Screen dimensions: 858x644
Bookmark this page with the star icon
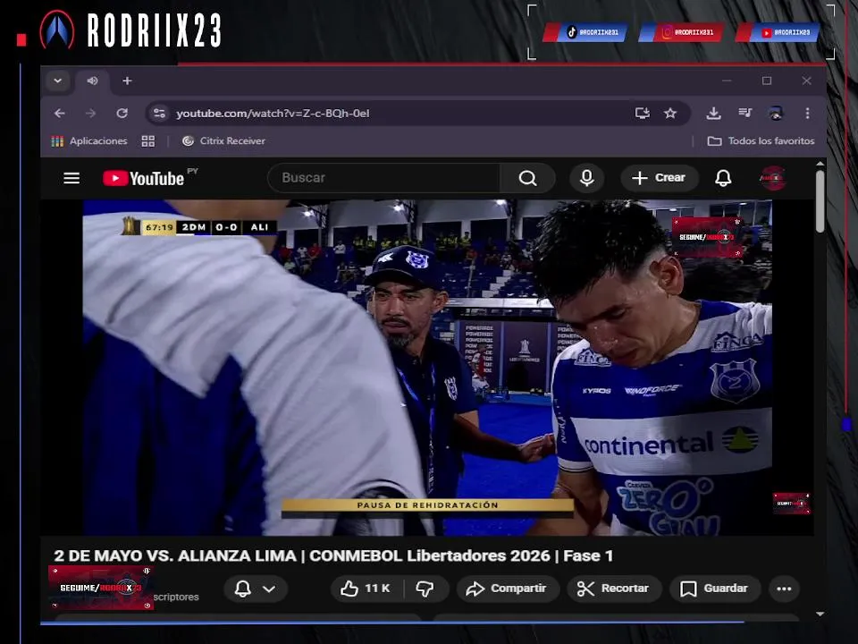click(670, 114)
